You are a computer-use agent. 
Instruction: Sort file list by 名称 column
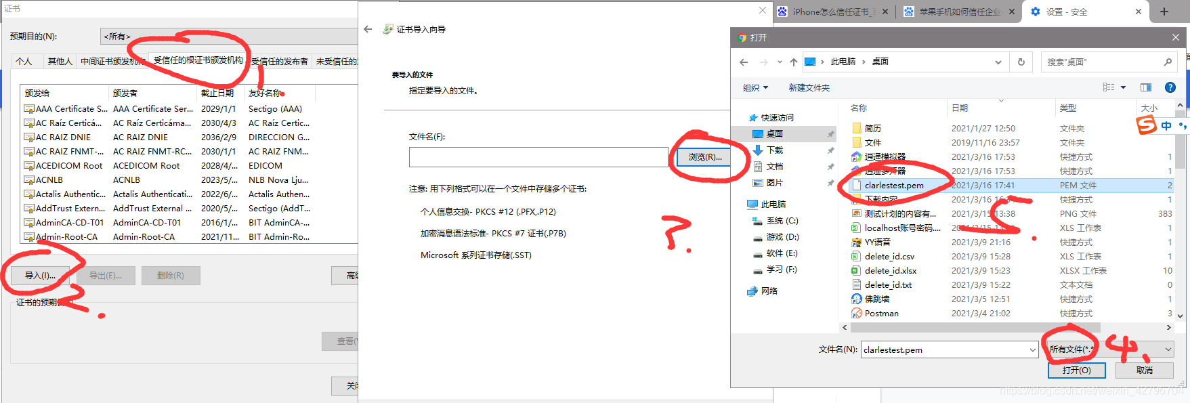pyautogui.click(x=859, y=108)
